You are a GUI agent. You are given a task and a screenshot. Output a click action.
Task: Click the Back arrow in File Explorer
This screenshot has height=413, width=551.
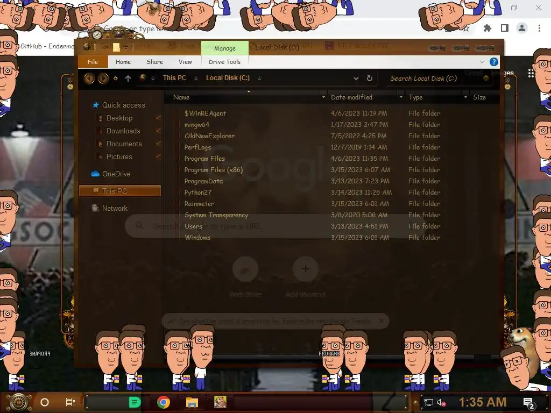[89, 79]
